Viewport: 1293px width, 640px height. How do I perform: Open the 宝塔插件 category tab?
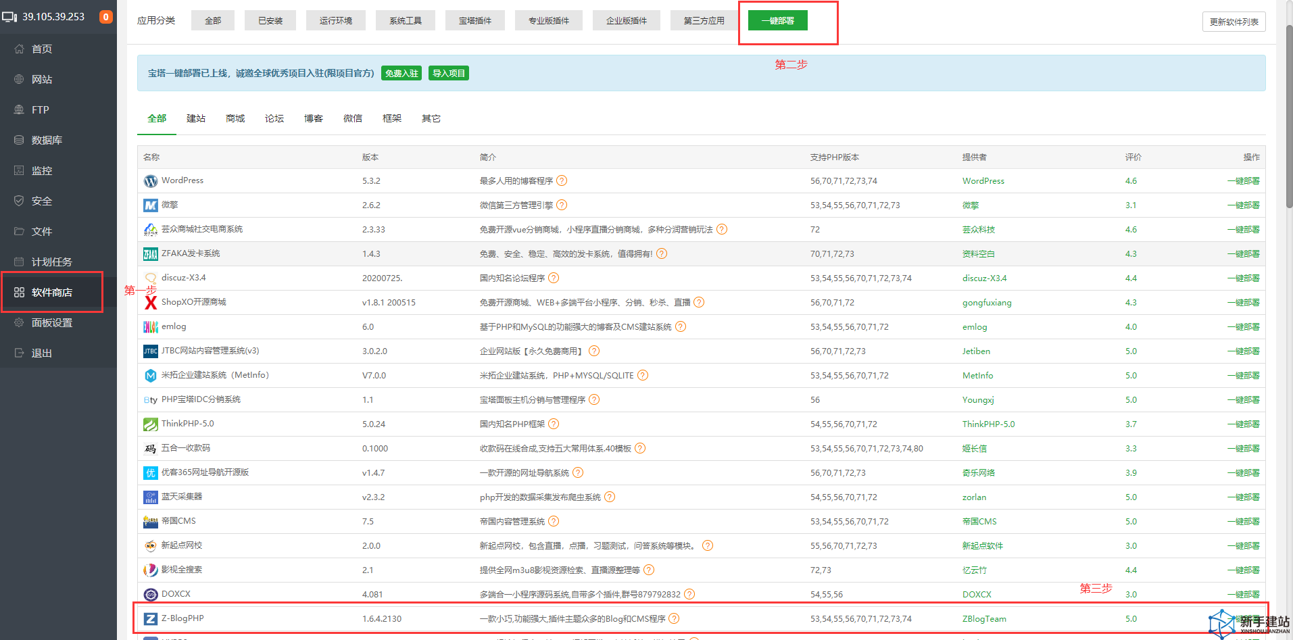click(475, 20)
